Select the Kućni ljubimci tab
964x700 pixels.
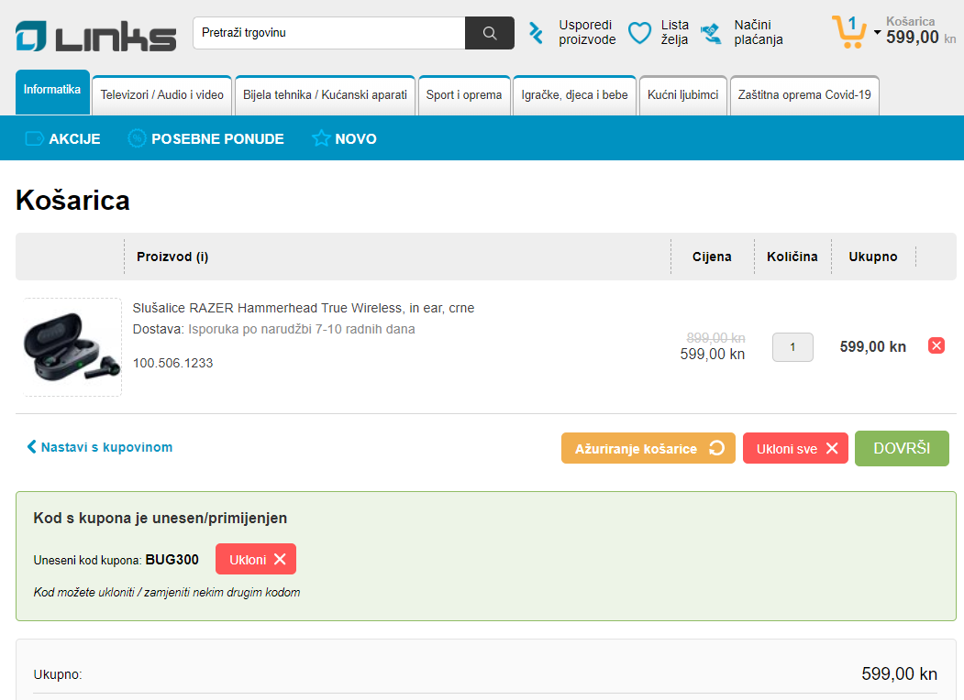coord(683,95)
